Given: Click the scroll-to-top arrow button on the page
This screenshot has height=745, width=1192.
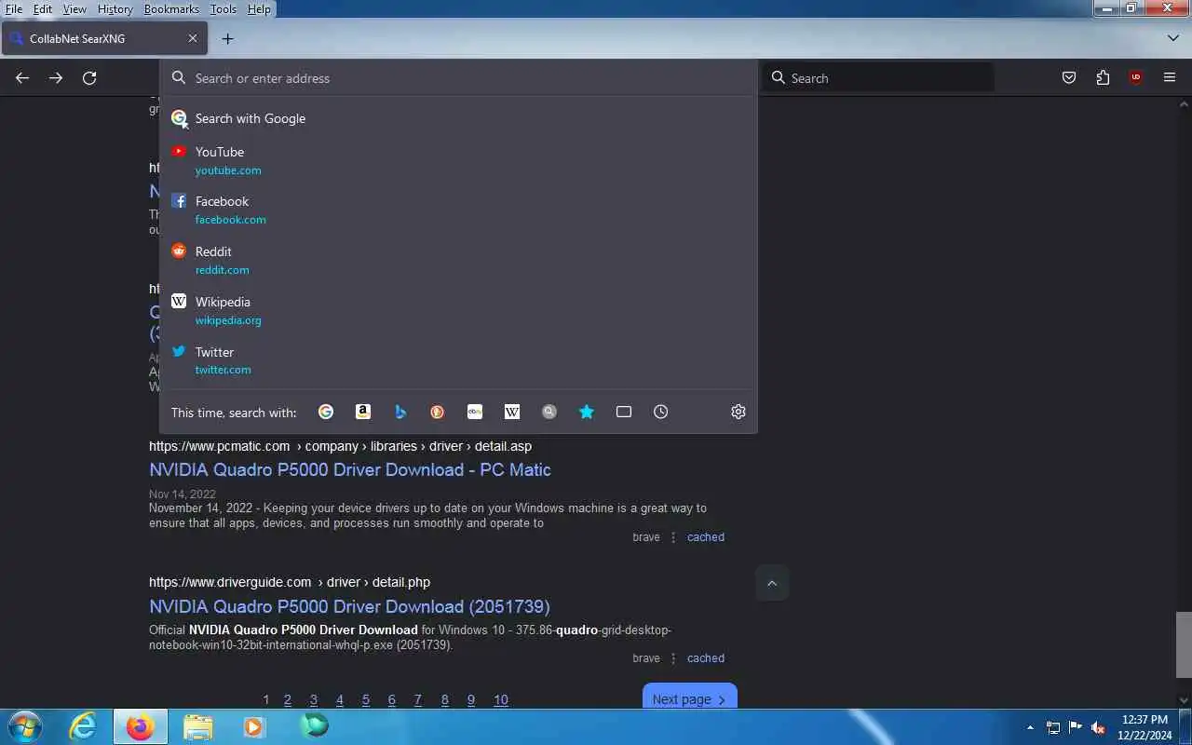Looking at the screenshot, I should pos(772,583).
